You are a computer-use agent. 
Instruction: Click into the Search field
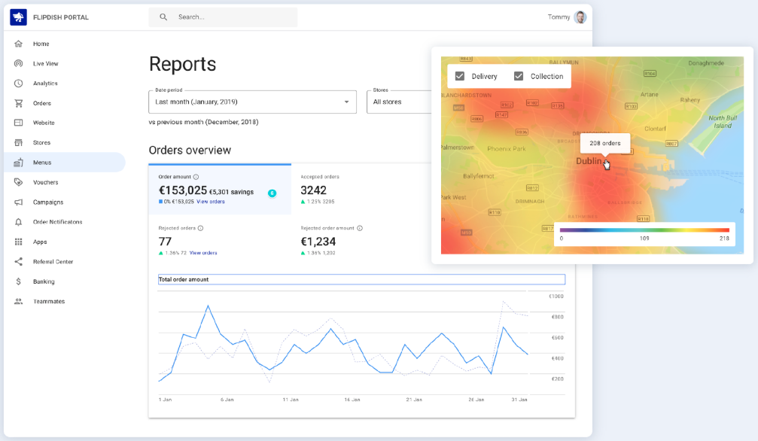click(223, 17)
